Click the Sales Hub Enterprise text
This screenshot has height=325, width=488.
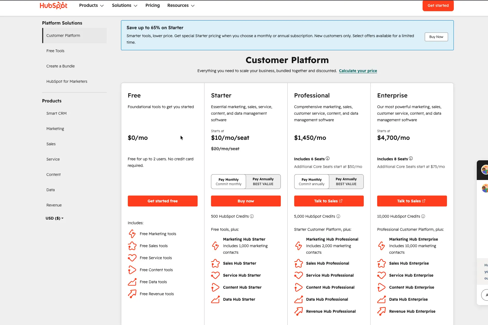pyautogui.click(x=409, y=263)
